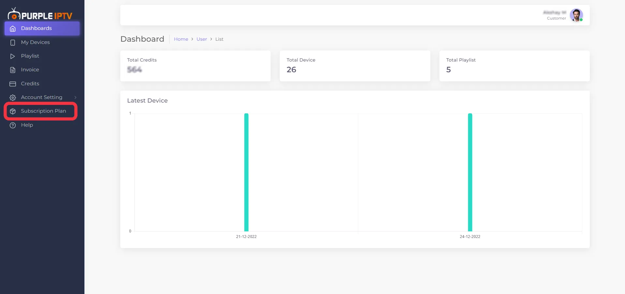
Task: Go to My Devices page
Action: (x=42, y=42)
